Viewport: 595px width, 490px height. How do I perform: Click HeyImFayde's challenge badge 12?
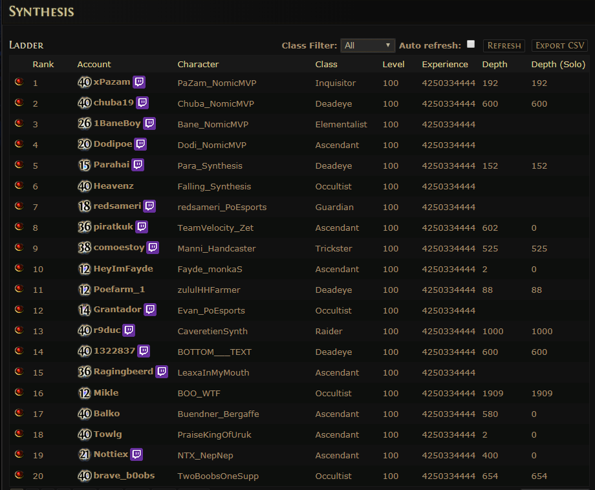[84, 269]
